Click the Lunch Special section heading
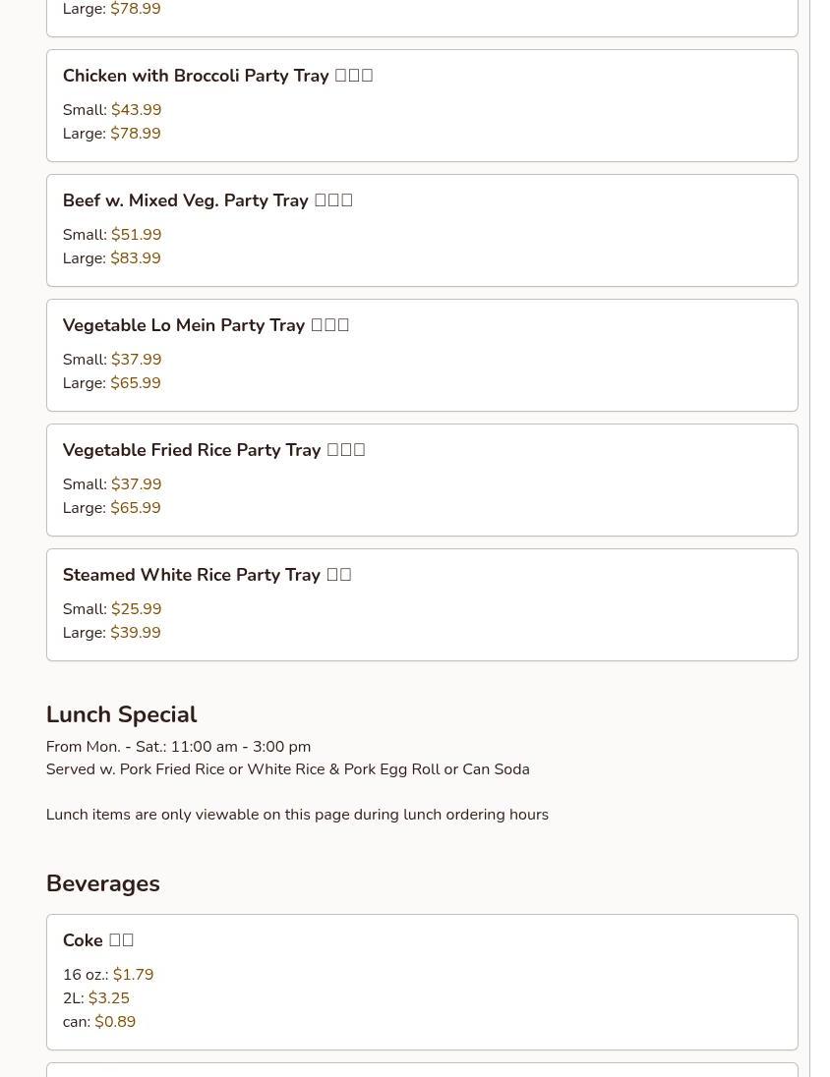Screen dimensions: 830x1077 click(x=121, y=714)
